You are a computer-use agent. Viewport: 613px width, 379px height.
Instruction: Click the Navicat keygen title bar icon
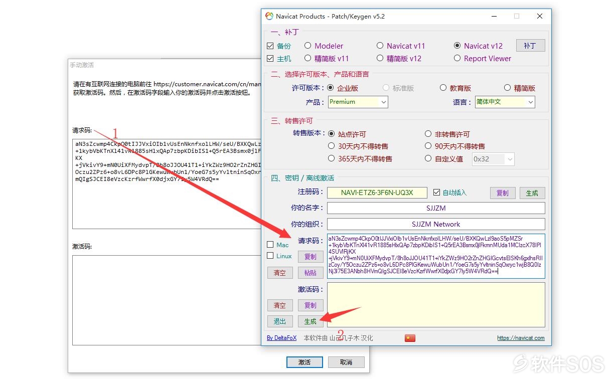pos(269,16)
